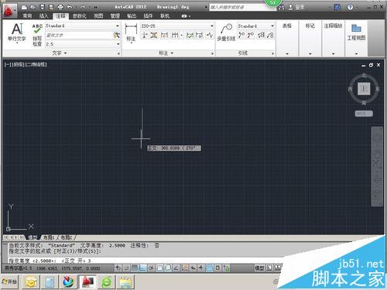Click the AutoCAD icon in the Windows taskbar
The width and height of the screenshot is (387, 290).
87,281
